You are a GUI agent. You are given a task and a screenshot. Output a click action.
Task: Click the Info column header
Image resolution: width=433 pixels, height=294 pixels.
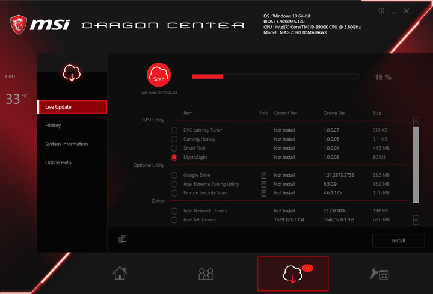click(x=264, y=113)
